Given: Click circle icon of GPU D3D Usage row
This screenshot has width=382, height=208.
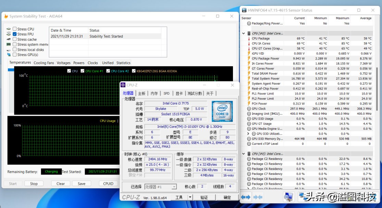Looking at the screenshot, I should tap(249, 119).
